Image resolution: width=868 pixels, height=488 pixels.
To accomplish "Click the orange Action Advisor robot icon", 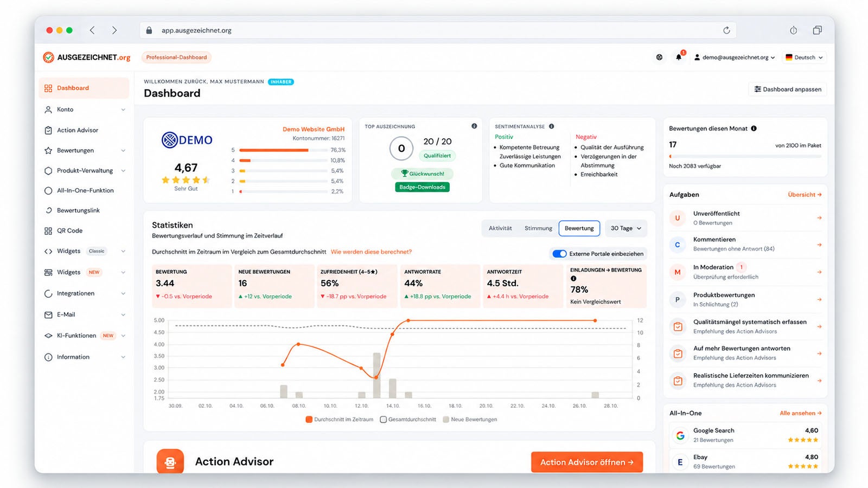I will coord(170,462).
